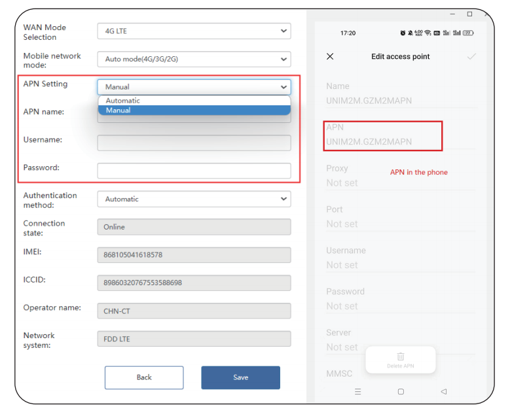Tap the battery indicator in status bar
Viewport: 512px width, 414px height.
(x=468, y=33)
